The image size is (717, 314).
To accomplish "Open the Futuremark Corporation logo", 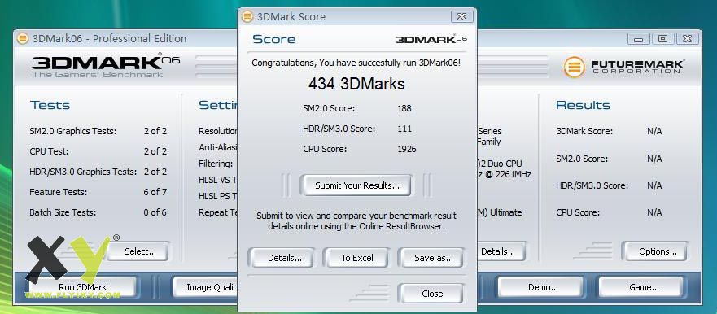I will [623, 68].
